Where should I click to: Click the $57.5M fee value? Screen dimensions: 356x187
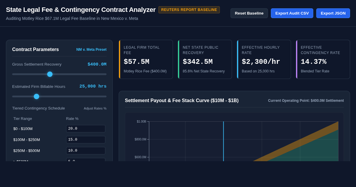[x=136, y=62]
